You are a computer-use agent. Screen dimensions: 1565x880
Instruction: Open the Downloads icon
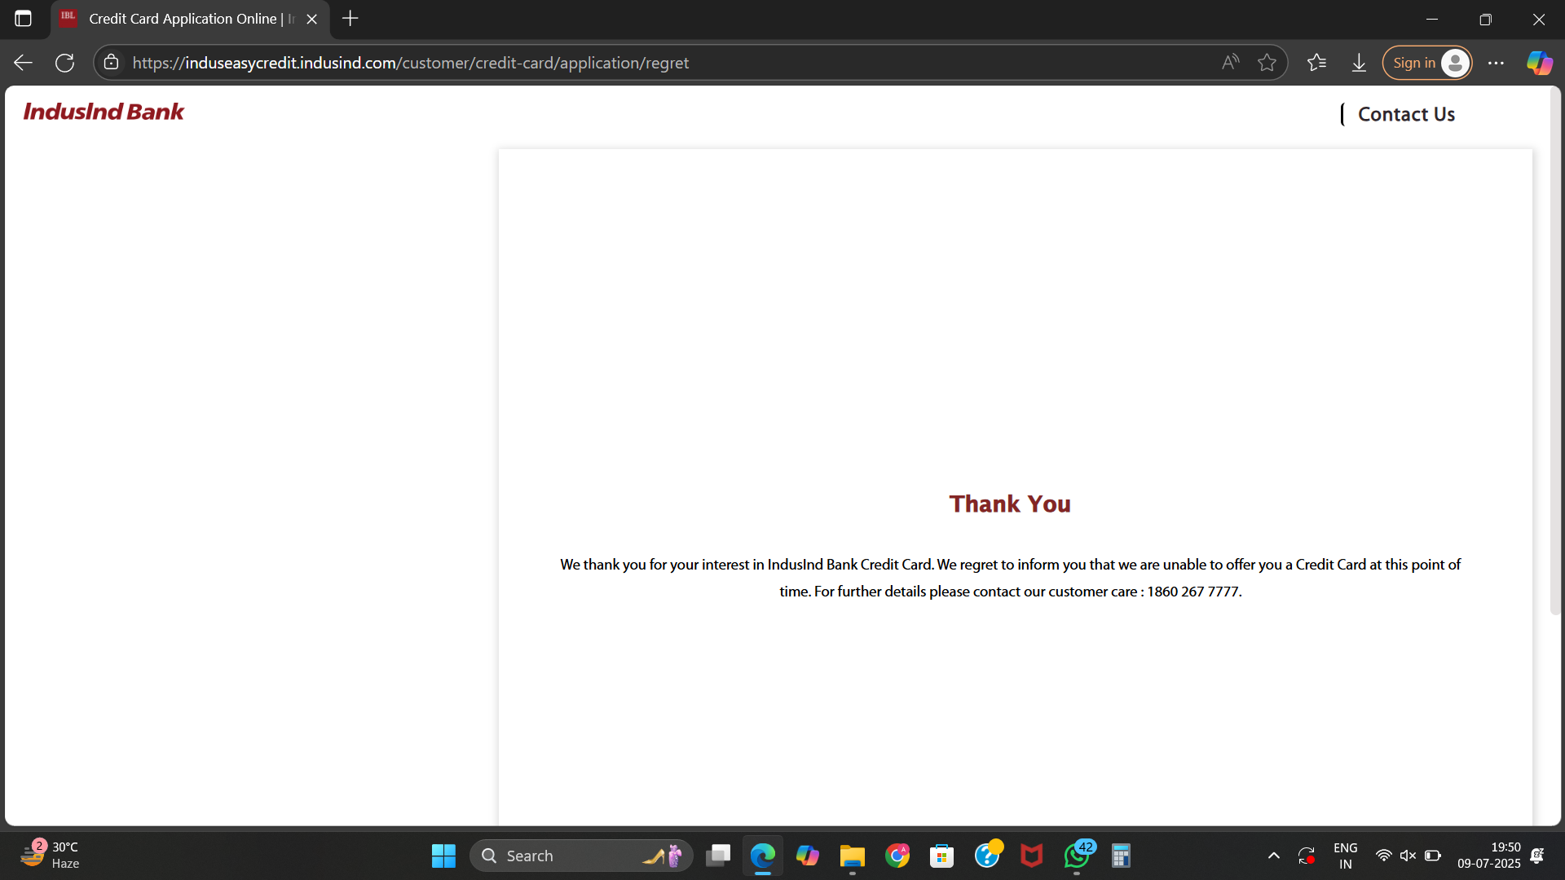coord(1359,63)
